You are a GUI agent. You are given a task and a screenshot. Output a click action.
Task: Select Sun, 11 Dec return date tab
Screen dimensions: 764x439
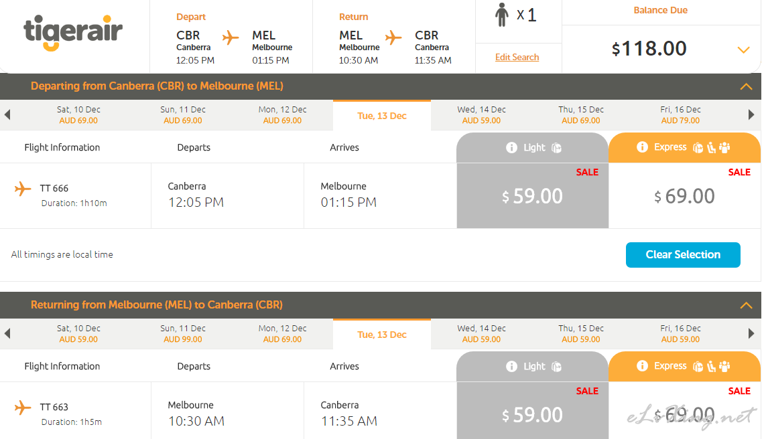click(183, 333)
